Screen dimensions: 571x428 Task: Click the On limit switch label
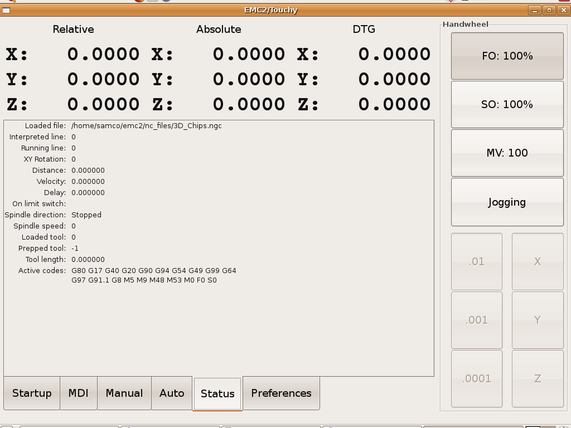(x=39, y=204)
